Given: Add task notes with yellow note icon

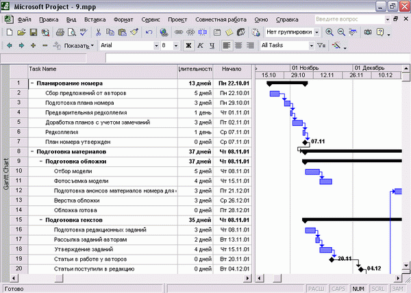Looking at the screenshot, I should [229, 32].
